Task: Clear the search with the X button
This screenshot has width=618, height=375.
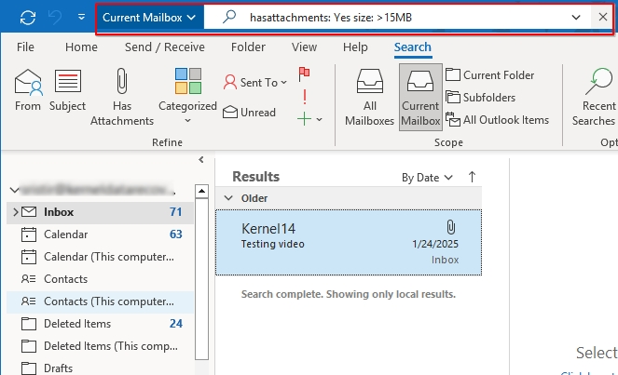Action: tap(602, 17)
